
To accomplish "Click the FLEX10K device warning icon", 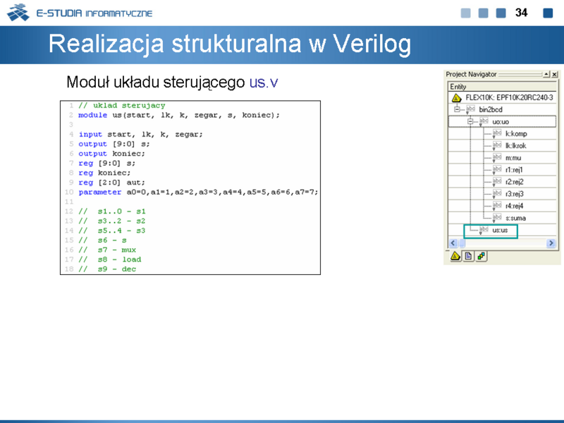I will tap(456, 98).
